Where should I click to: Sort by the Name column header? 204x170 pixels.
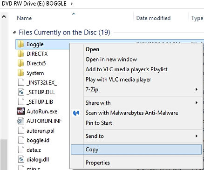[24, 18]
